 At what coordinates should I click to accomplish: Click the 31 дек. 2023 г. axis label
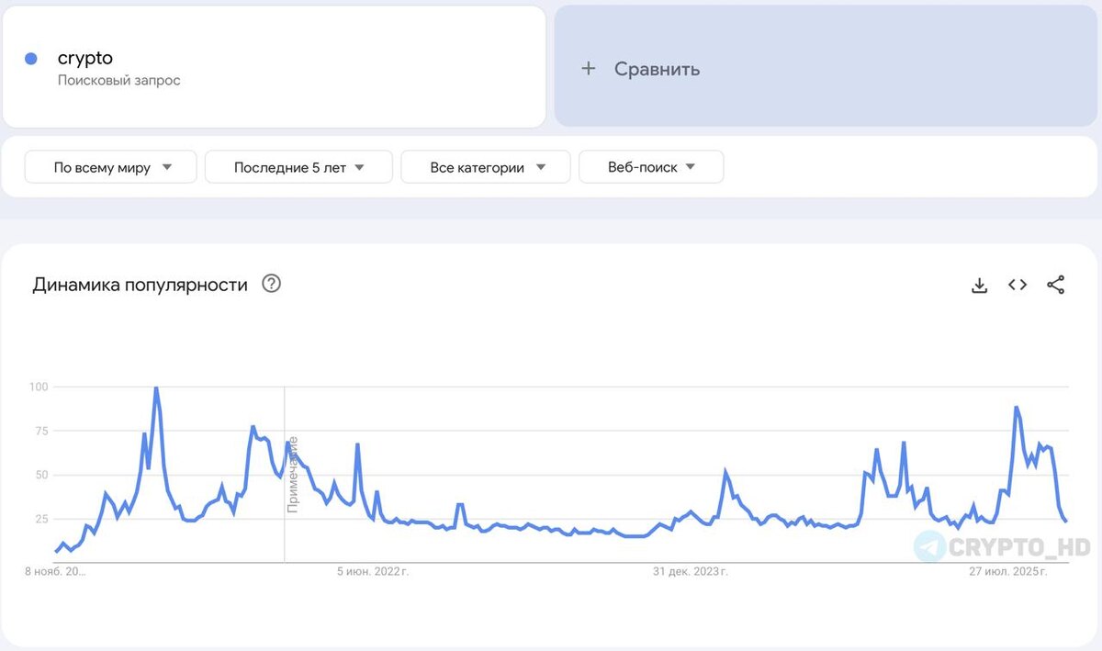coord(690,571)
